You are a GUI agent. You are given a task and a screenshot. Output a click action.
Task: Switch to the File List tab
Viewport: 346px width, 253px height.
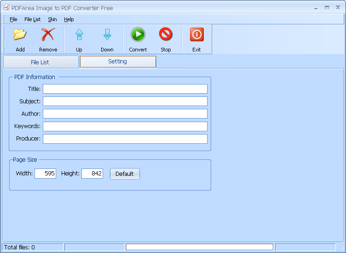tap(41, 62)
